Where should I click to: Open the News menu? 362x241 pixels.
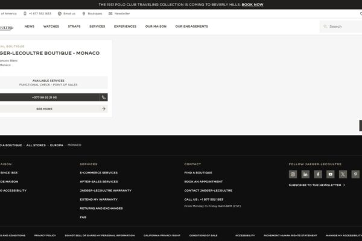[30, 27]
